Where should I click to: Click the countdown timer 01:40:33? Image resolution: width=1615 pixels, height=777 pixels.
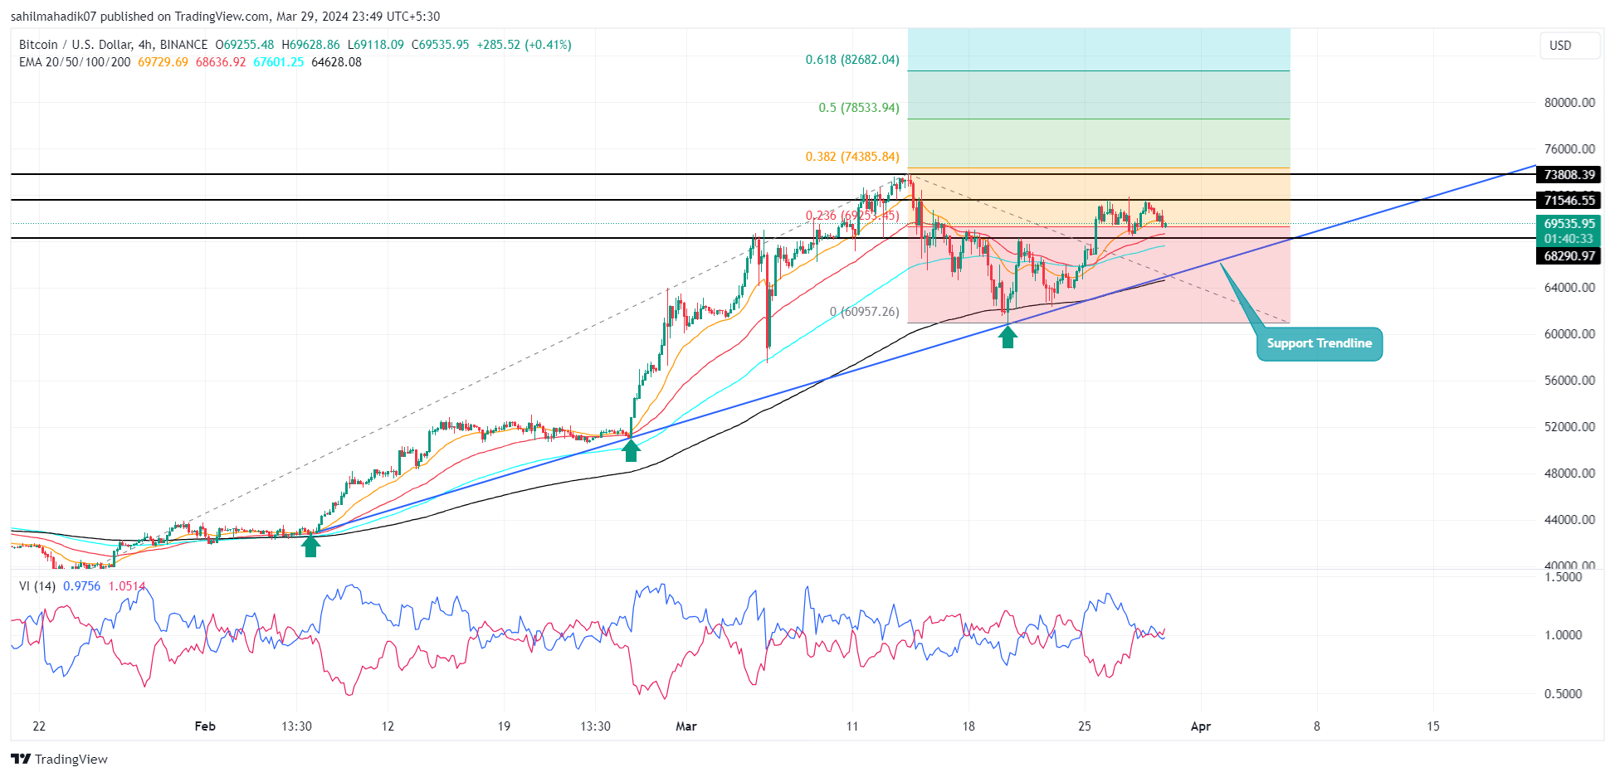point(1569,239)
